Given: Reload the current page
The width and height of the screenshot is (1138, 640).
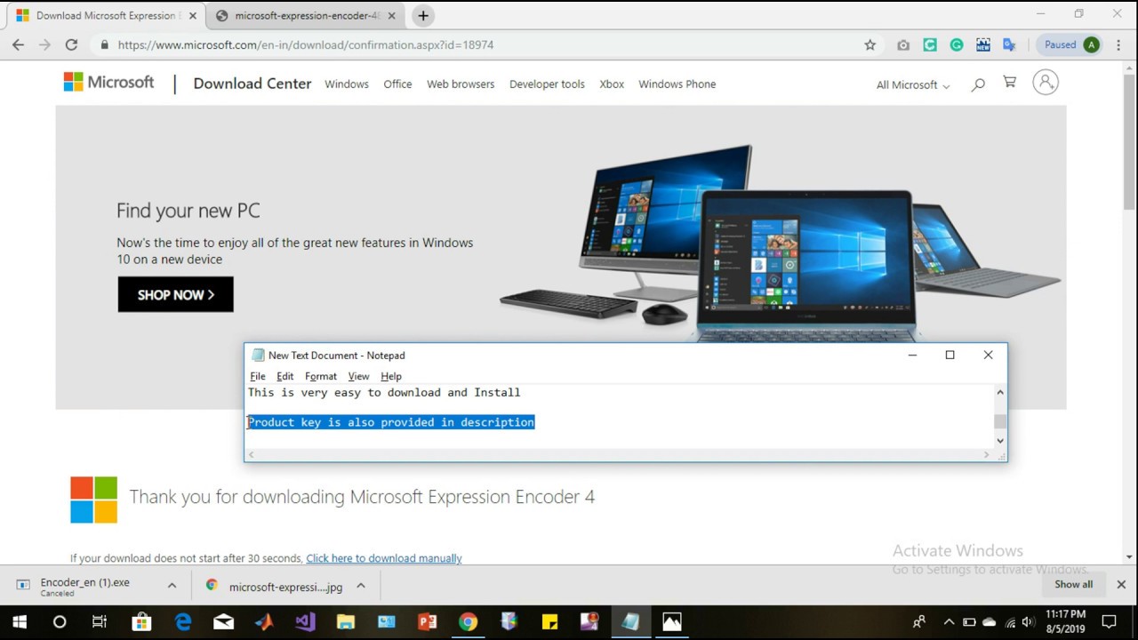Looking at the screenshot, I should (71, 44).
